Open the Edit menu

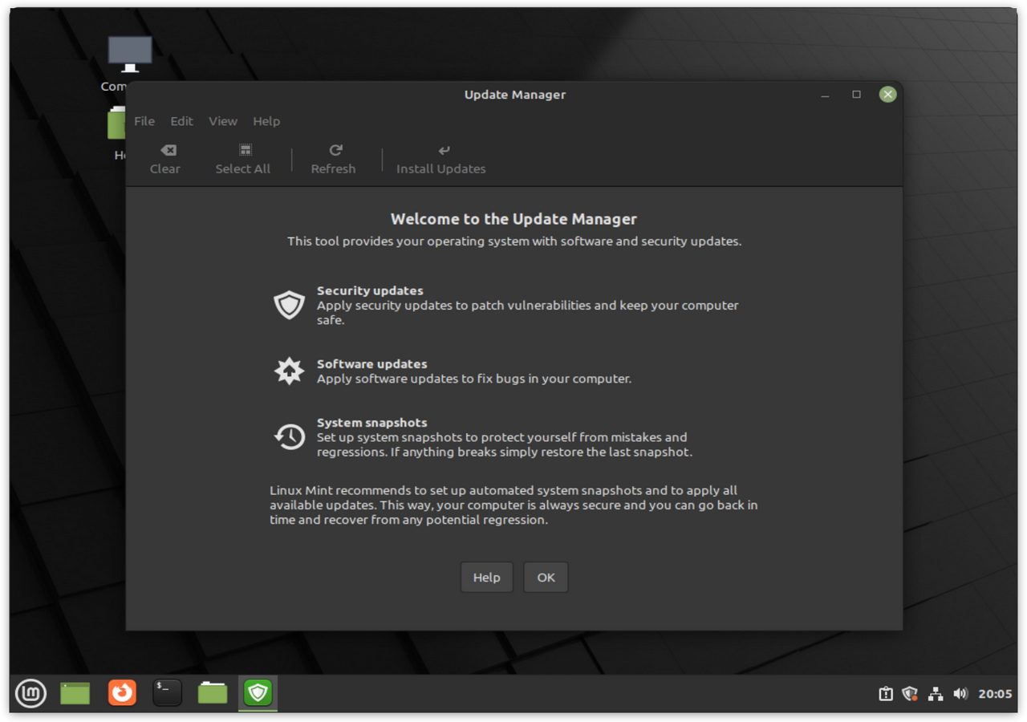point(181,121)
